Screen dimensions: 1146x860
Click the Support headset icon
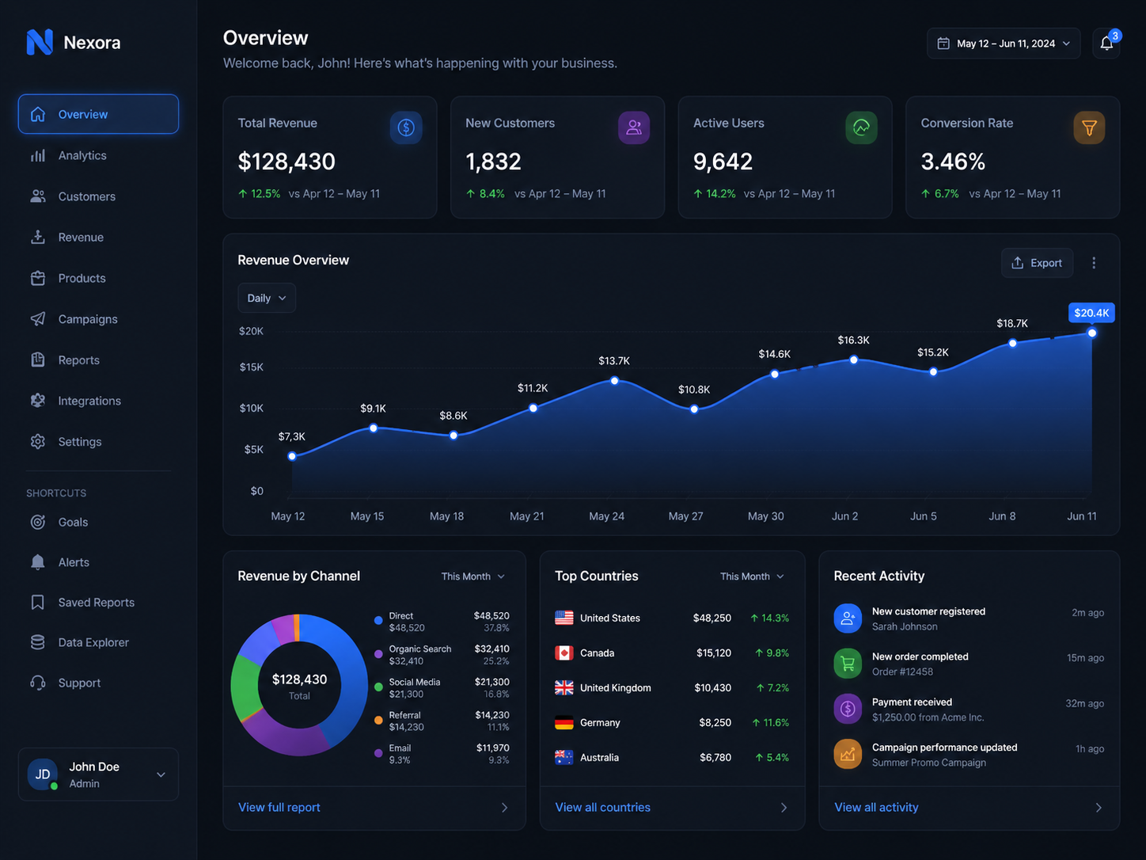pos(37,683)
